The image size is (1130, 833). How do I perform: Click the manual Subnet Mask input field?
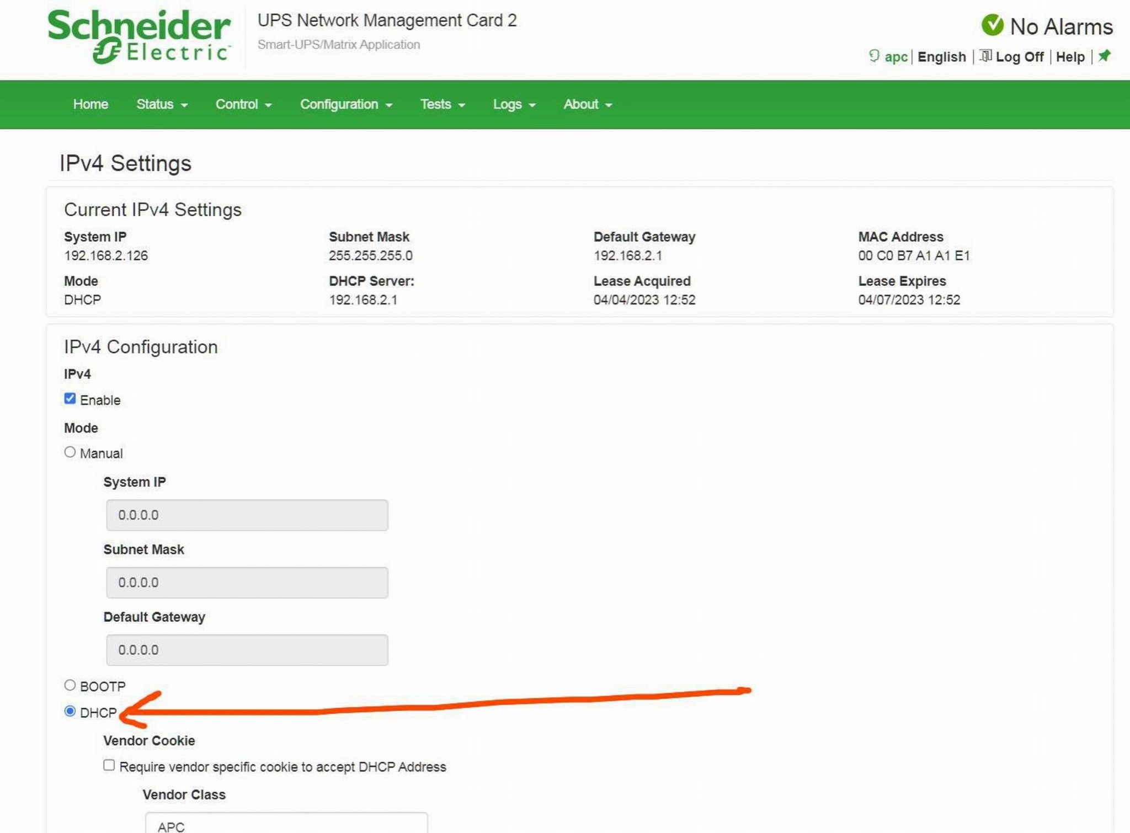point(247,582)
